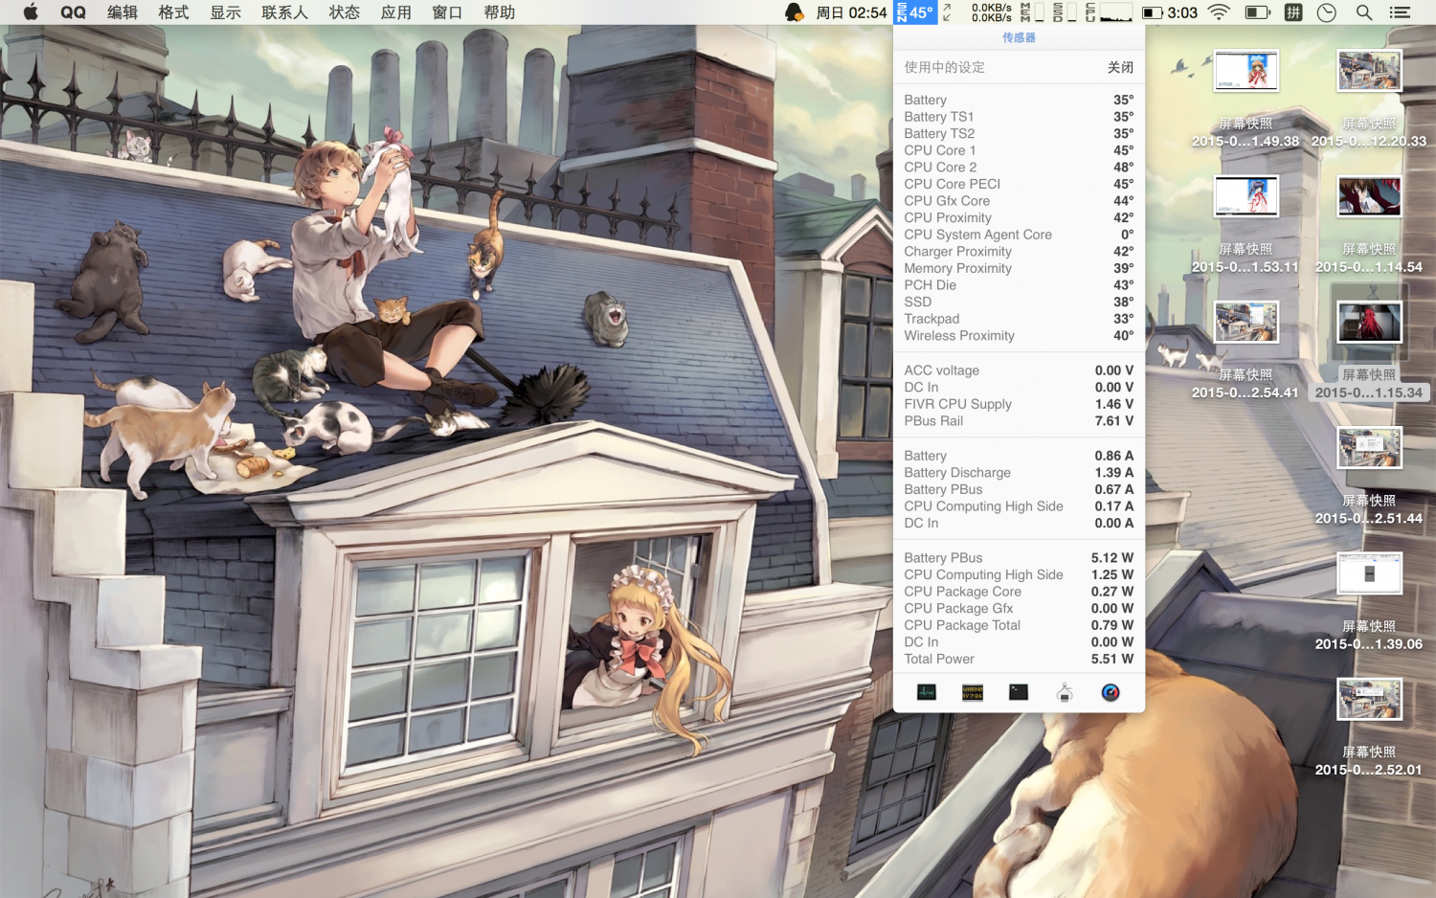Open Spotlight search
Image resolution: width=1436 pixels, height=898 pixels.
(1364, 12)
